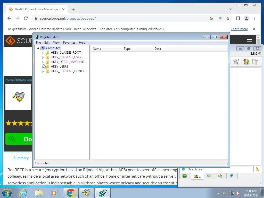Click the Registry Editor title bar icon
264x198 pixels.
(x=37, y=37)
